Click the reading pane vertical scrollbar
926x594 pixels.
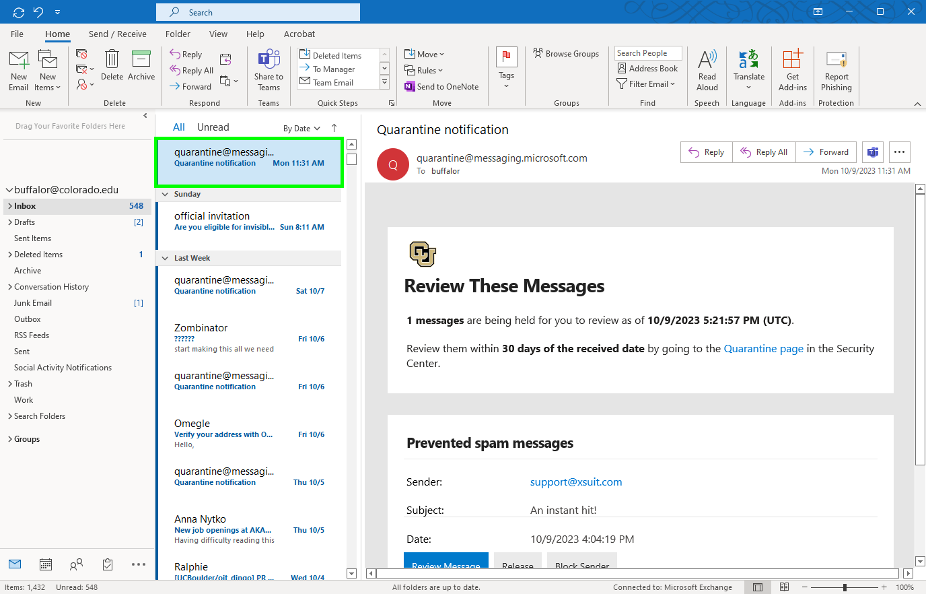click(920, 329)
